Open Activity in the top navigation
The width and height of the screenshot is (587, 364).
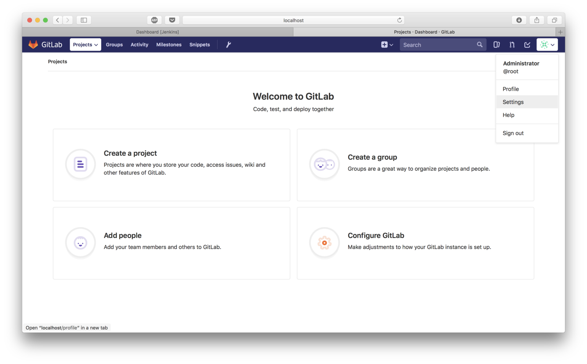point(139,45)
